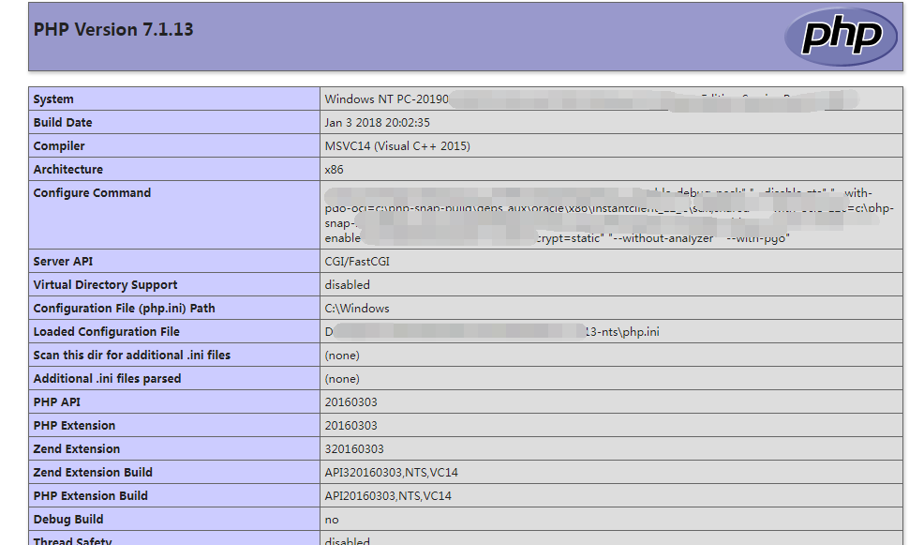Click the 'PHP API' row label

coord(56,402)
